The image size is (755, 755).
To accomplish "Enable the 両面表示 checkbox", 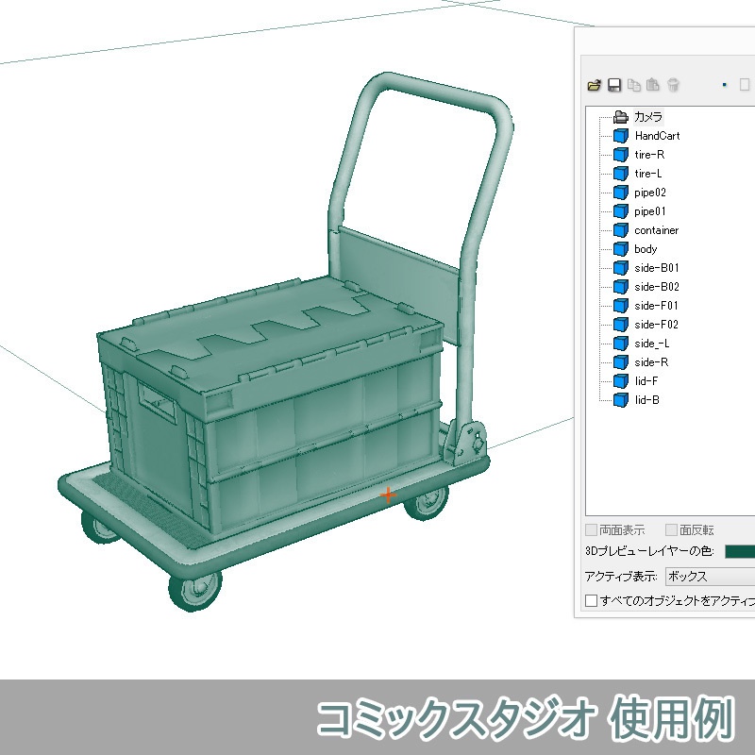I will click(589, 530).
